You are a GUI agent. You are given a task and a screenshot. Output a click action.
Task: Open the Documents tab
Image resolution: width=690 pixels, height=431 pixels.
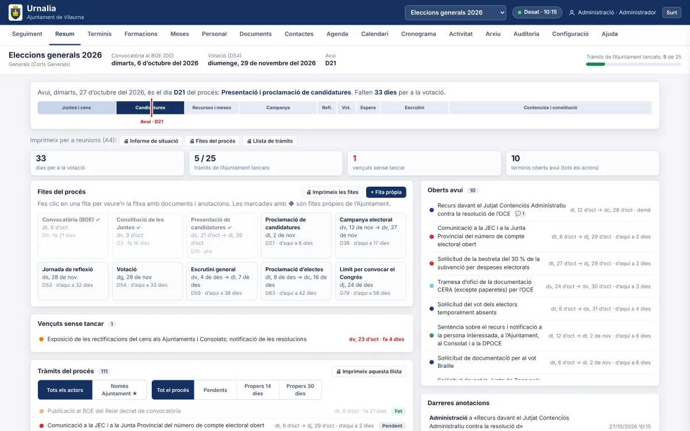(255, 34)
